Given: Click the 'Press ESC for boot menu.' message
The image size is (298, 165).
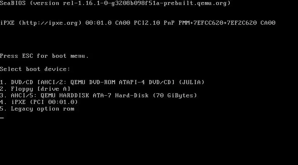Looking at the screenshot, I should [x=44, y=56].
